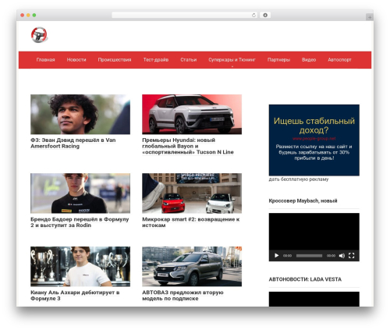Go to the Видео section
This screenshot has width=390, height=330.
(x=309, y=60)
